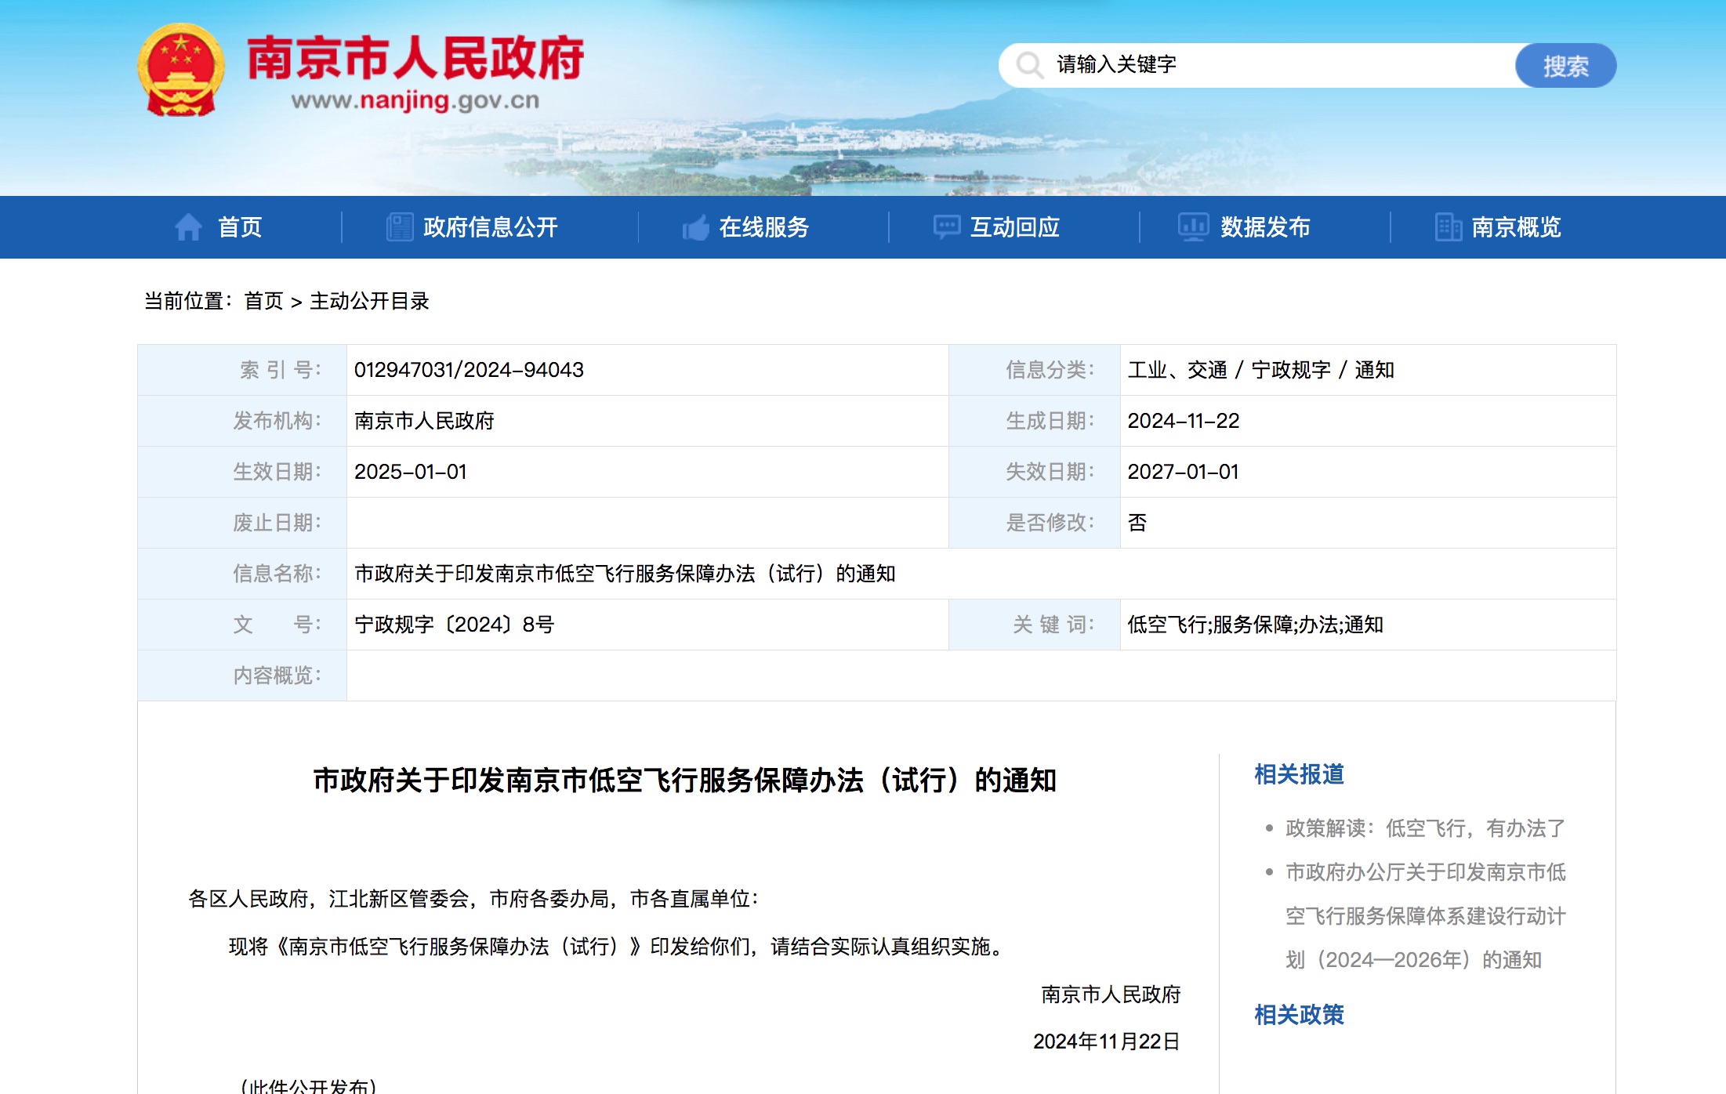Screen dimensions: 1726x1094
Task: Open the 数据发布 navigation item
Action: (x=1265, y=227)
